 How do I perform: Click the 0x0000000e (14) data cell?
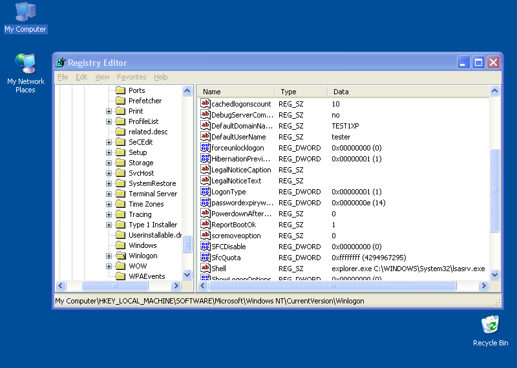[359, 203]
